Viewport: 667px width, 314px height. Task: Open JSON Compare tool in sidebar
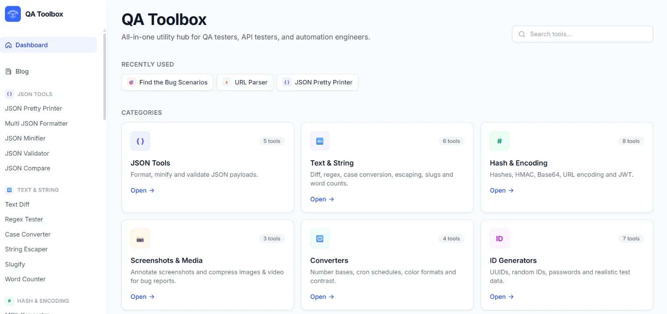click(28, 168)
